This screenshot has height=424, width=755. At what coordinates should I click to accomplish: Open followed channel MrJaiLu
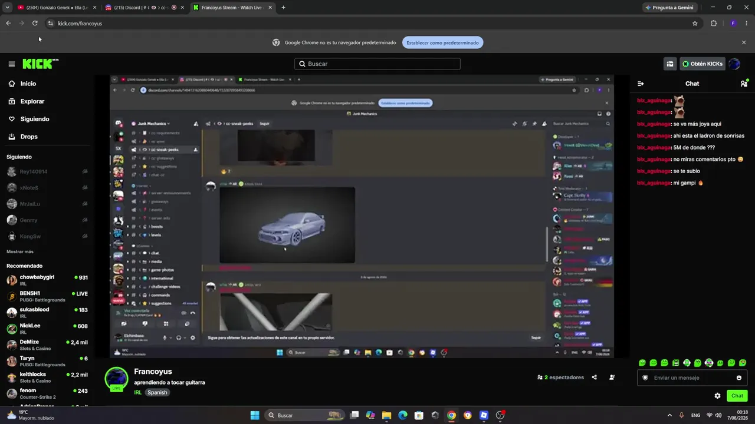[x=47, y=204]
